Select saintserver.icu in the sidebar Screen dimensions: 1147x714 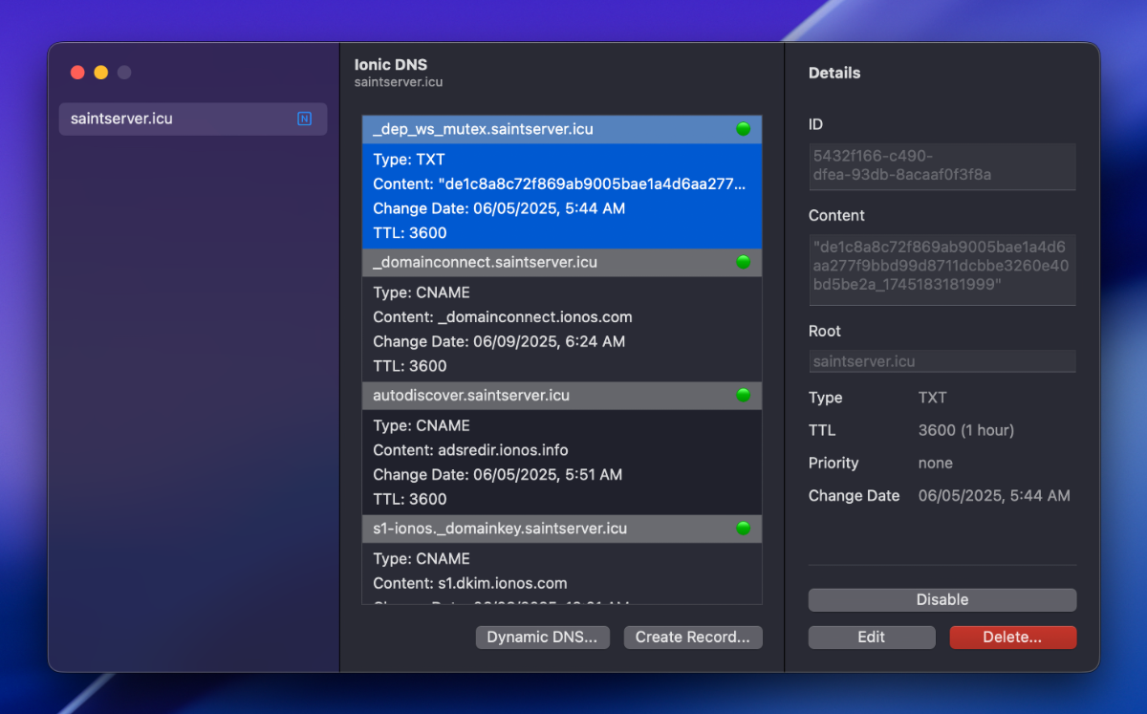(x=193, y=119)
